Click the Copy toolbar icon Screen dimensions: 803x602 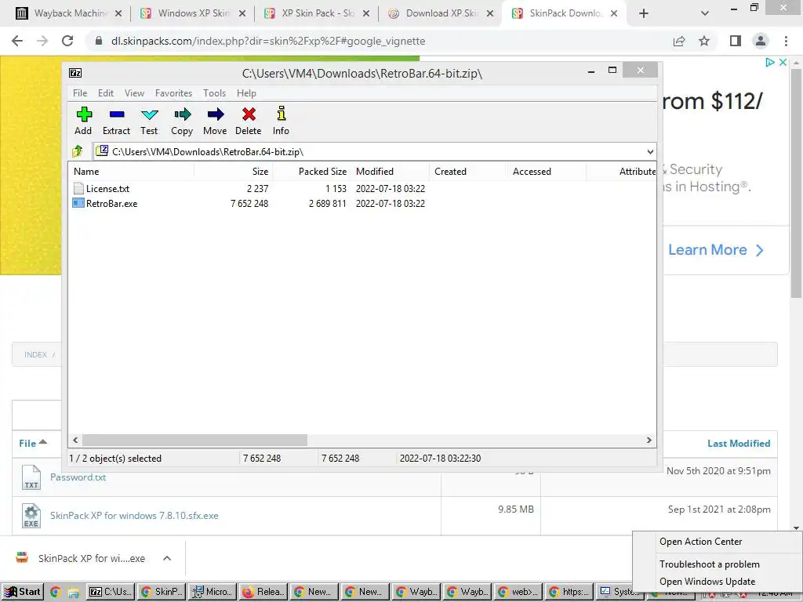(x=182, y=114)
